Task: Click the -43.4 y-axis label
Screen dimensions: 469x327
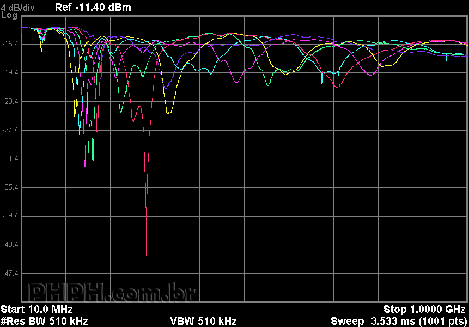Action: pos(11,245)
